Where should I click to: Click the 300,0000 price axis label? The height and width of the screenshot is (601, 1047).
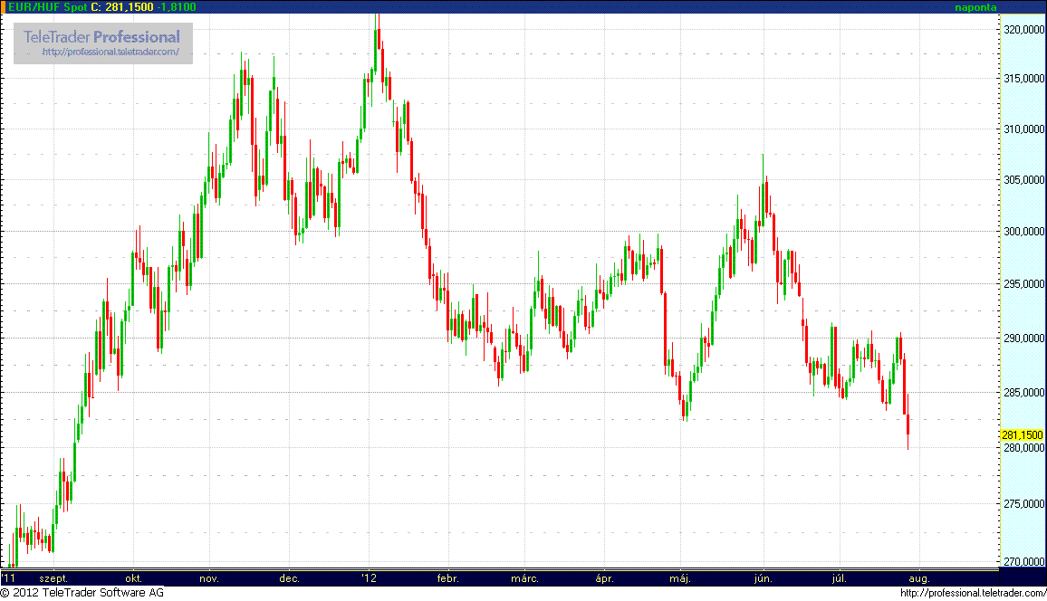pos(1022,232)
